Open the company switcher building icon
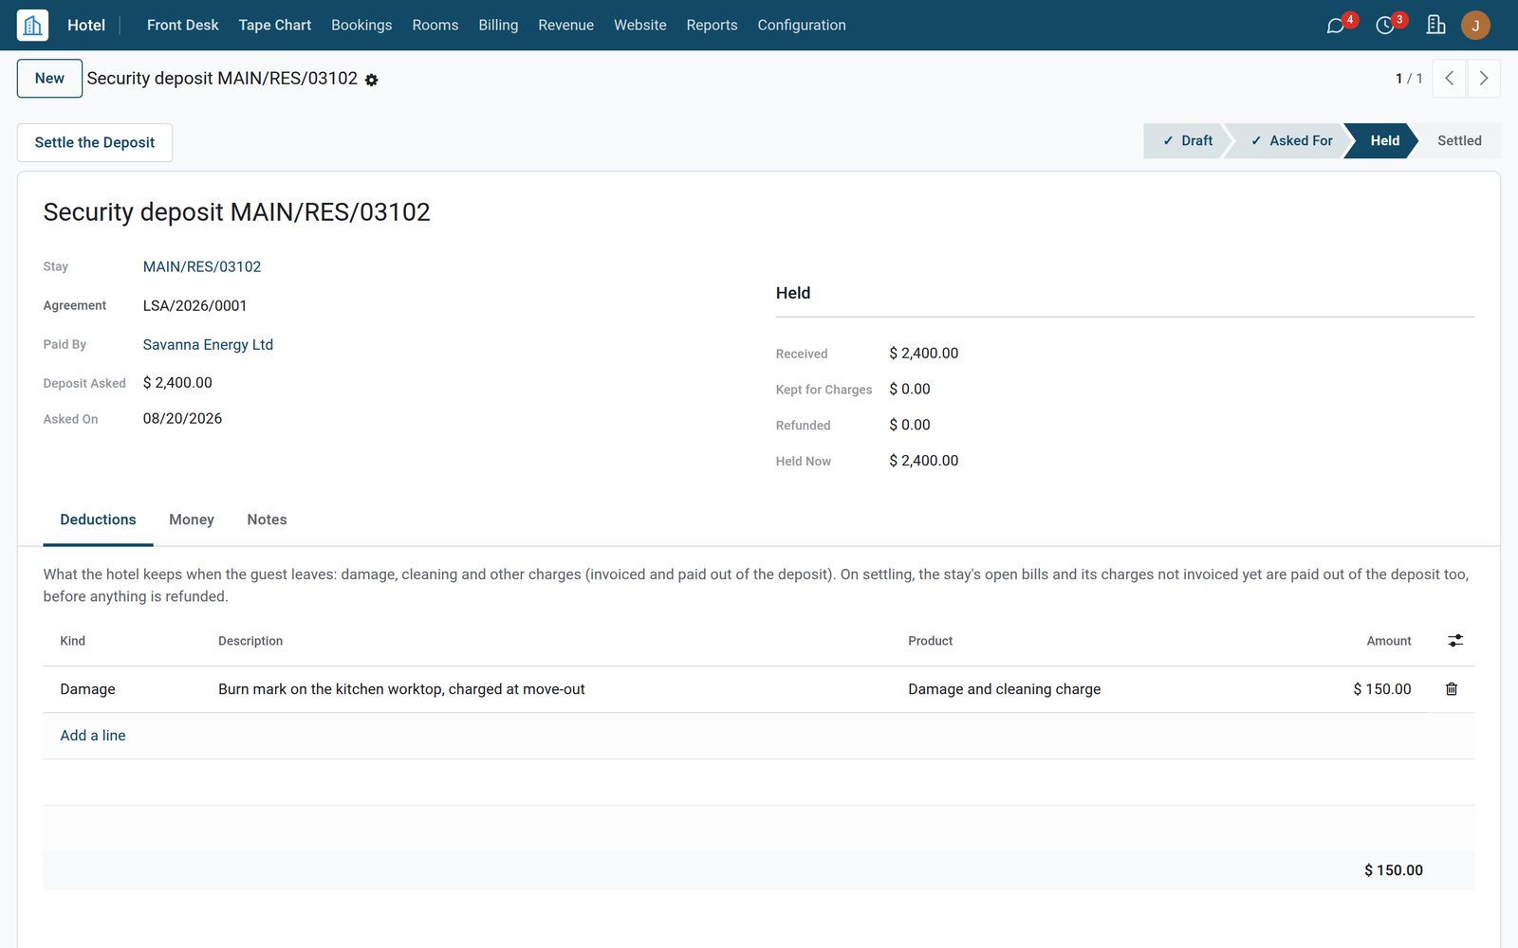This screenshot has width=1518, height=948. (x=1435, y=25)
